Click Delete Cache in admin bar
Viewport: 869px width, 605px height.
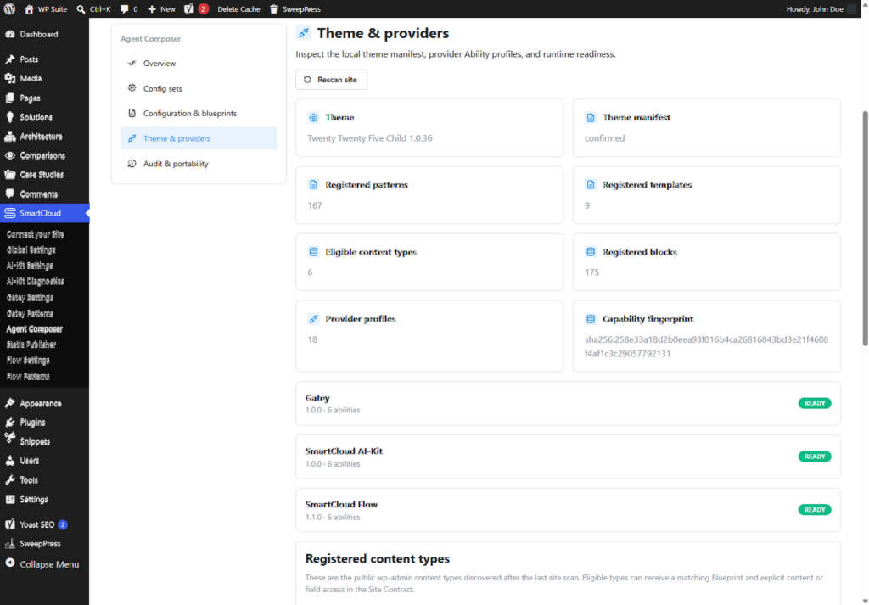238,8
